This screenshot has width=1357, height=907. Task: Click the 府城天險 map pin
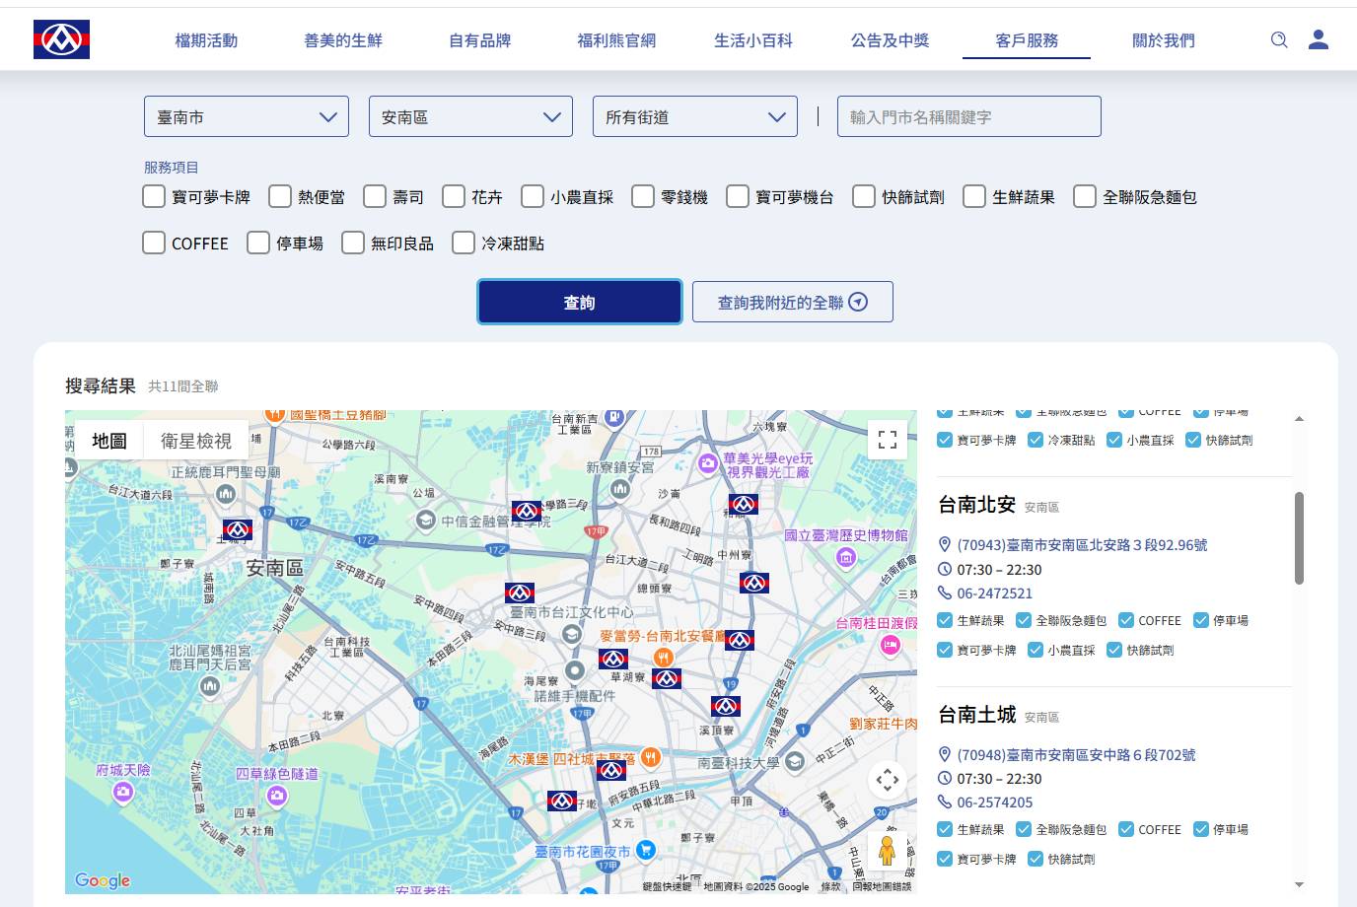point(123,792)
